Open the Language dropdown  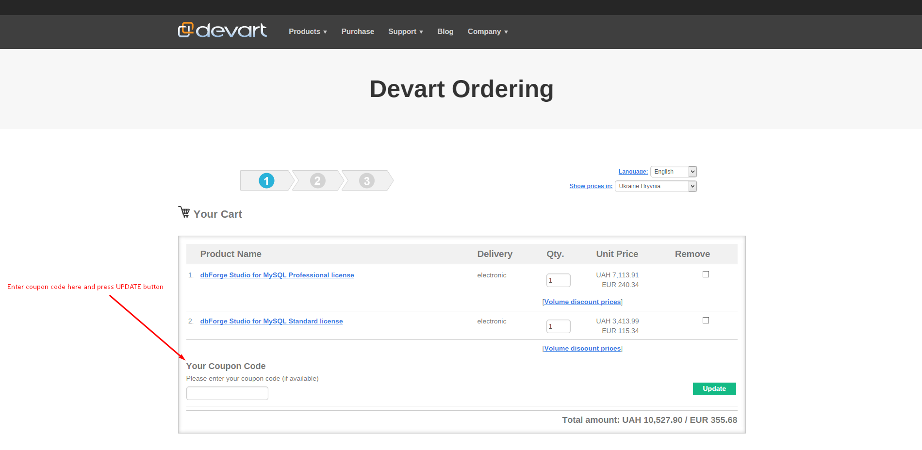point(673,172)
